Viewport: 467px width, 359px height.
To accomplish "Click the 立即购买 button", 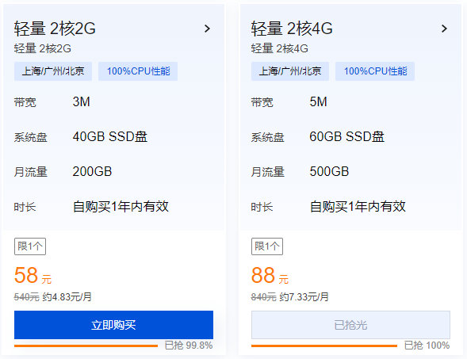I will pos(113,325).
